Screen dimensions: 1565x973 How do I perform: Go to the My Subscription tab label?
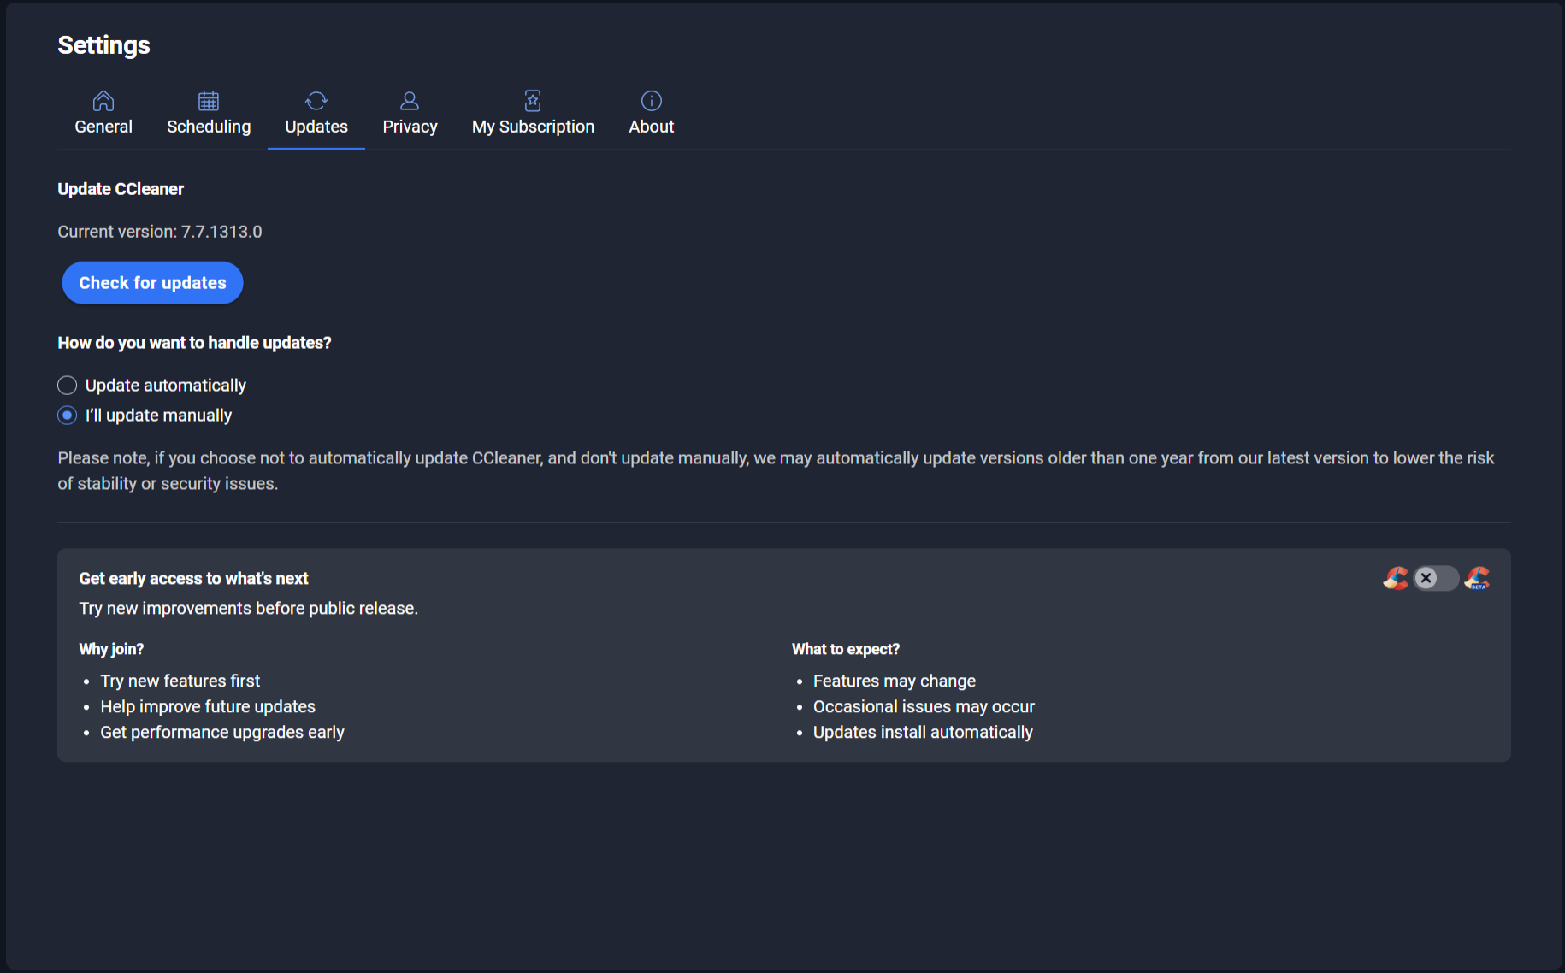point(533,127)
